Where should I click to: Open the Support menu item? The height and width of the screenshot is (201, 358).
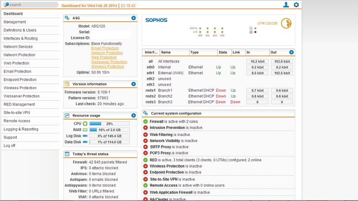30,137
